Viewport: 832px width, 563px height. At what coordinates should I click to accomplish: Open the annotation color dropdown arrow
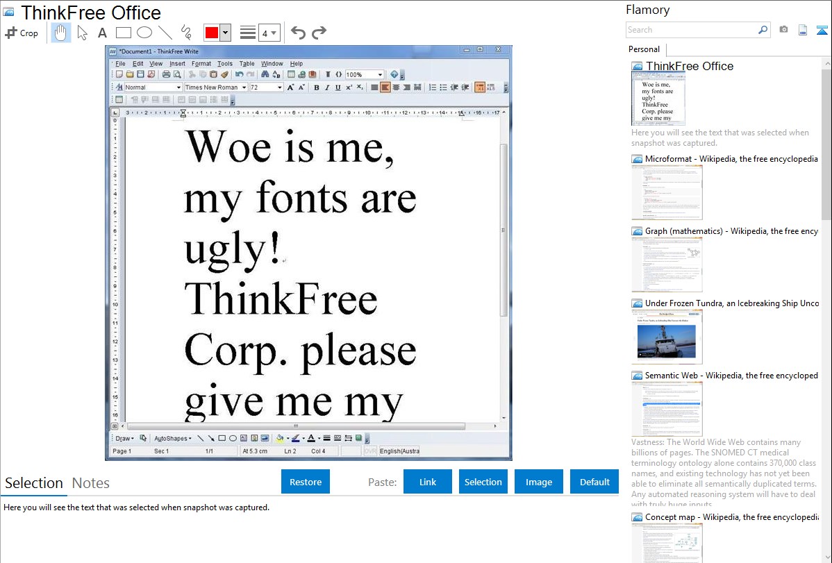click(226, 33)
